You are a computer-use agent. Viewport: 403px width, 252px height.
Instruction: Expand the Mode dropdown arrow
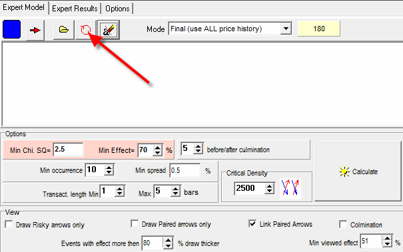tap(286, 29)
